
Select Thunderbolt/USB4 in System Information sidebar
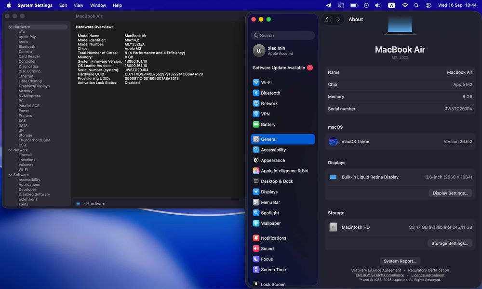[34, 140]
